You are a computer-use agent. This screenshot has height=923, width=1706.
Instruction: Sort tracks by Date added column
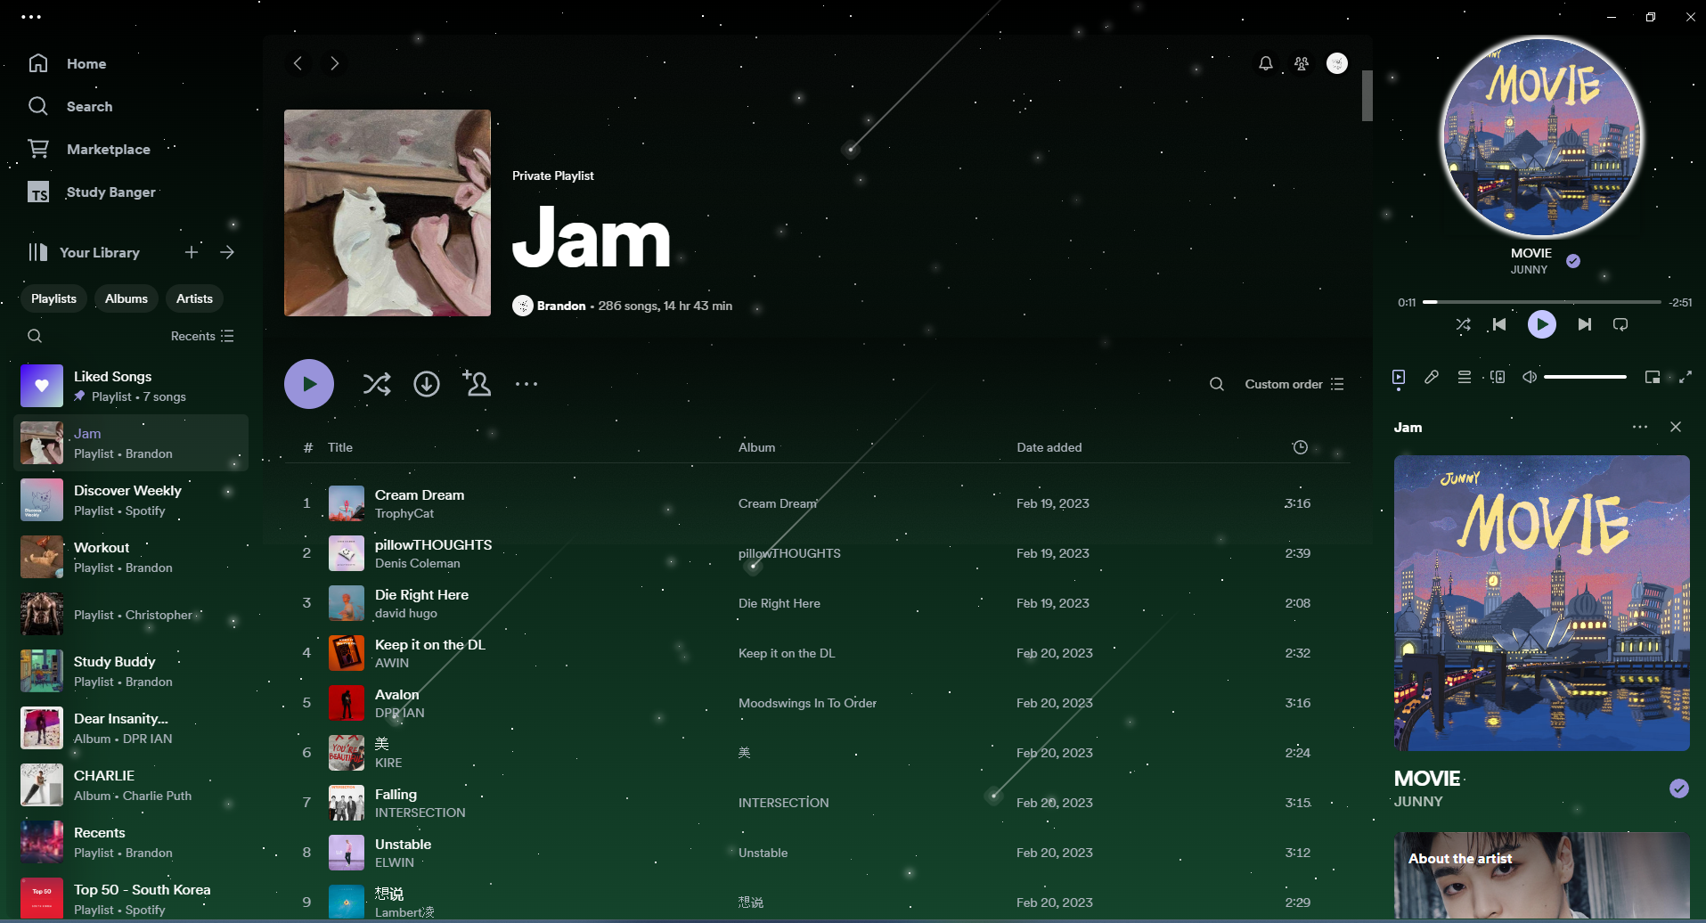click(1049, 447)
